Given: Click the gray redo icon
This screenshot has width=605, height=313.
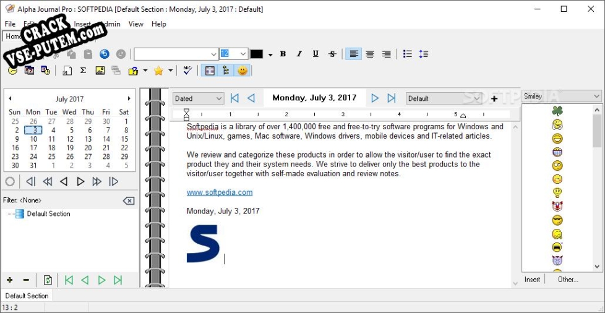Looking at the screenshot, I should (121, 54).
